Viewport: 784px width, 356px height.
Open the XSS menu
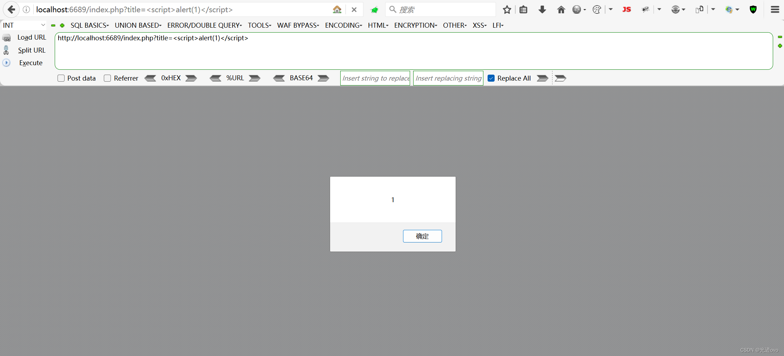(480, 25)
